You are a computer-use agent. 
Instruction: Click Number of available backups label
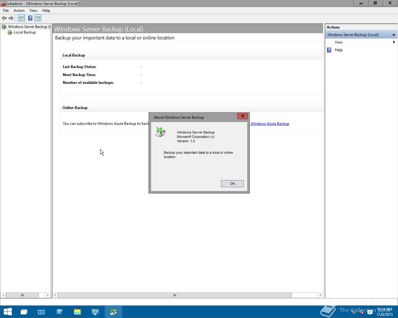[88, 83]
